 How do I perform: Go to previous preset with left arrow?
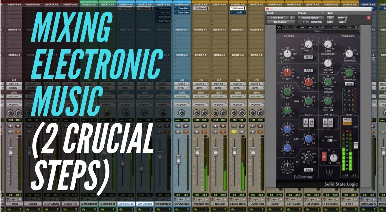click(302, 27)
